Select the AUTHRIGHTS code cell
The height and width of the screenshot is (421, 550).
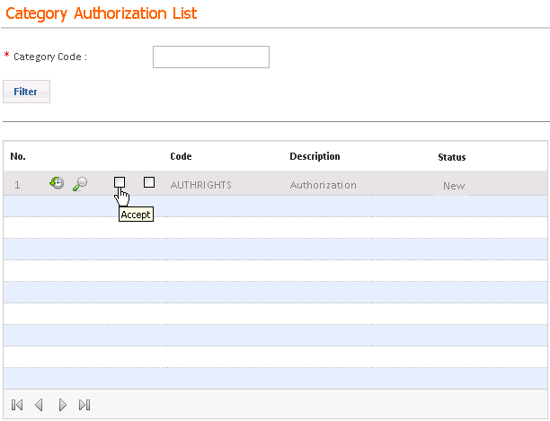coord(200,185)
